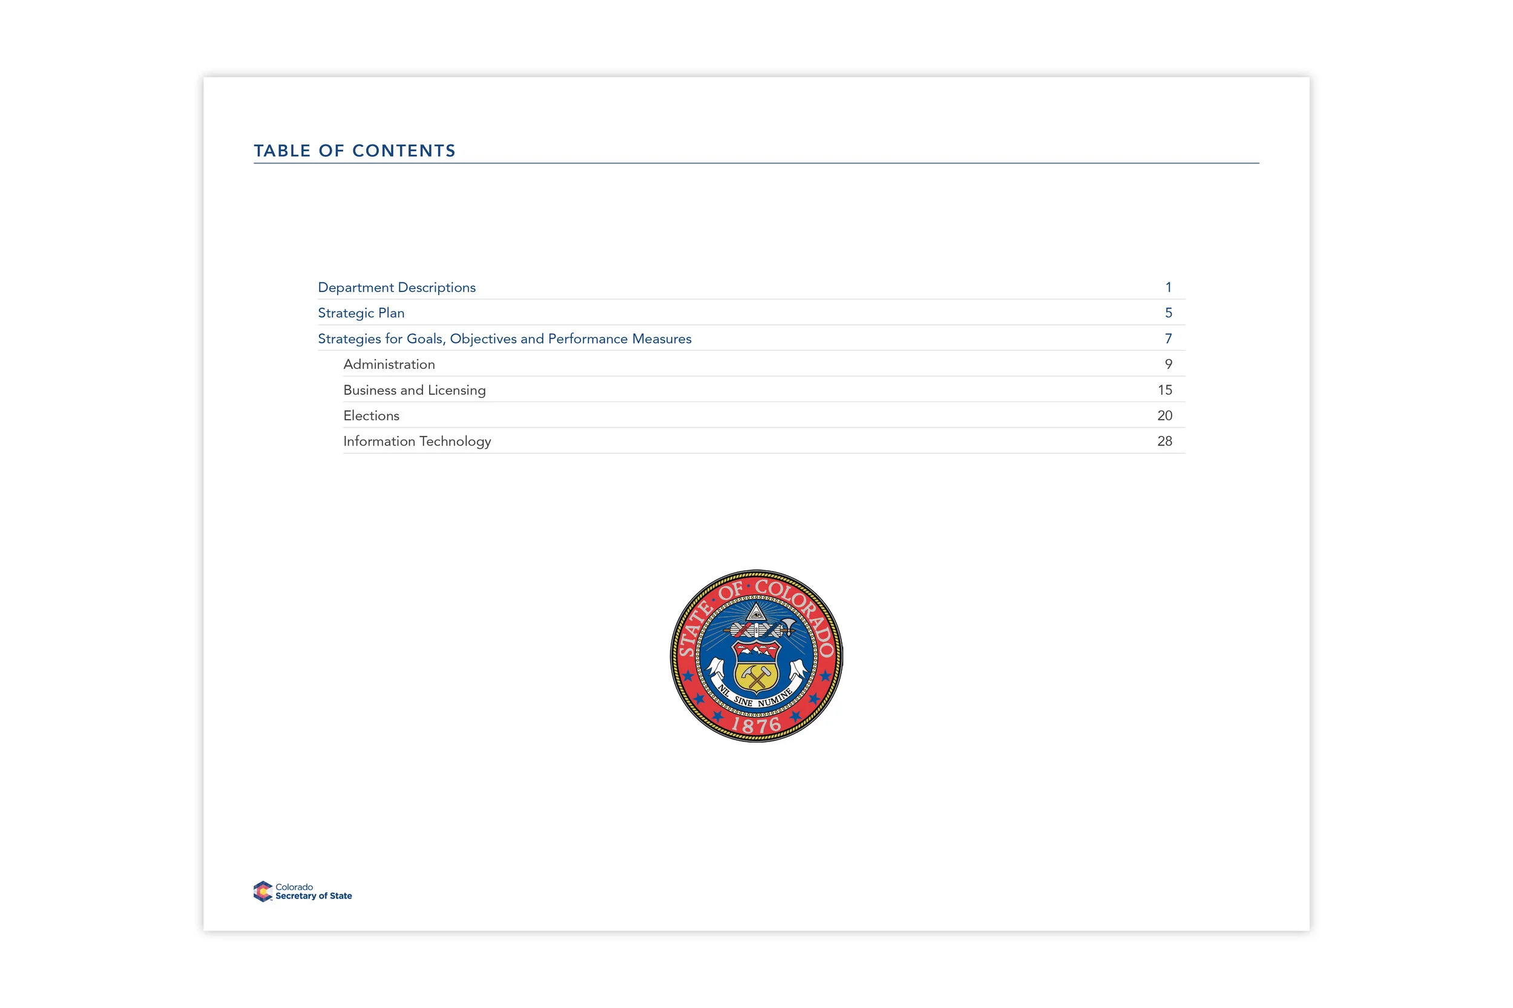This screenshot has width=1513, height=1008.
Task: Click the State of Colorado seal
Action: click(756, 655)
